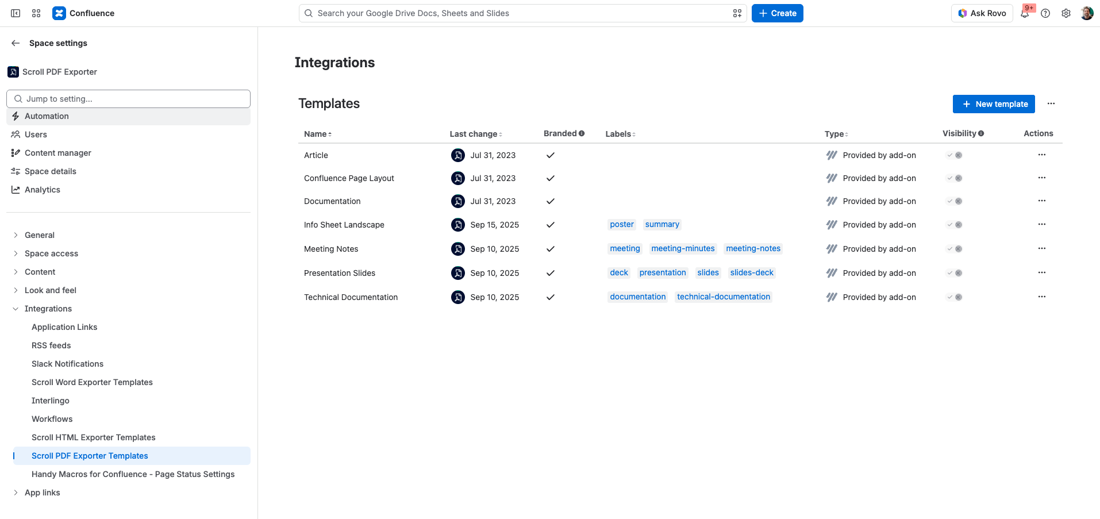
Task: Open actions menu for Presentation Slides
Action: click(x=1042, y=272)
